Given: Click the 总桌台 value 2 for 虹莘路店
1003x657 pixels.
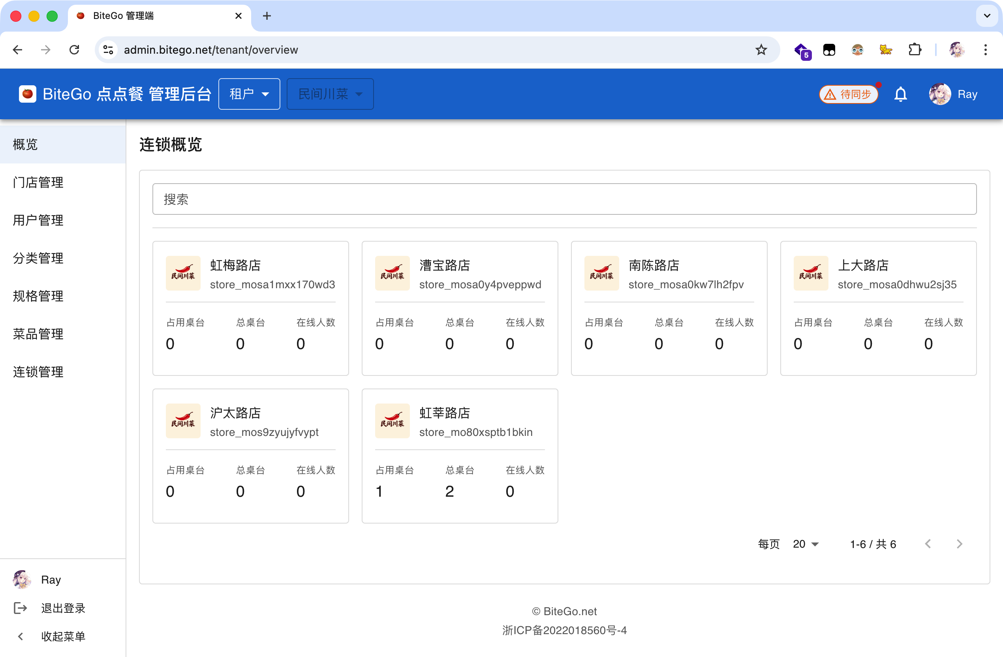Looking at the screenshot, I should (x=449, y=492).
